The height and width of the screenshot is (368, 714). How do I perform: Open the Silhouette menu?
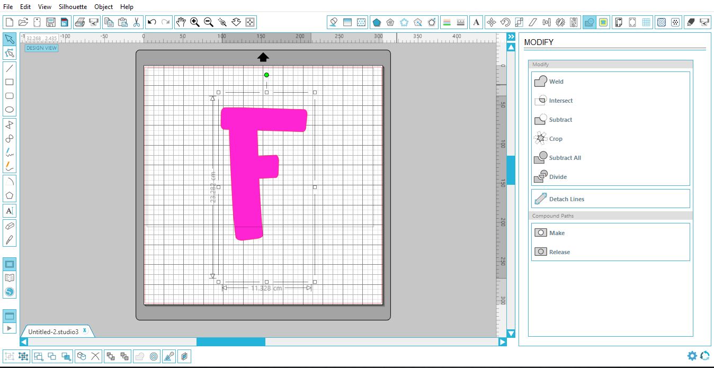point(72,7)
